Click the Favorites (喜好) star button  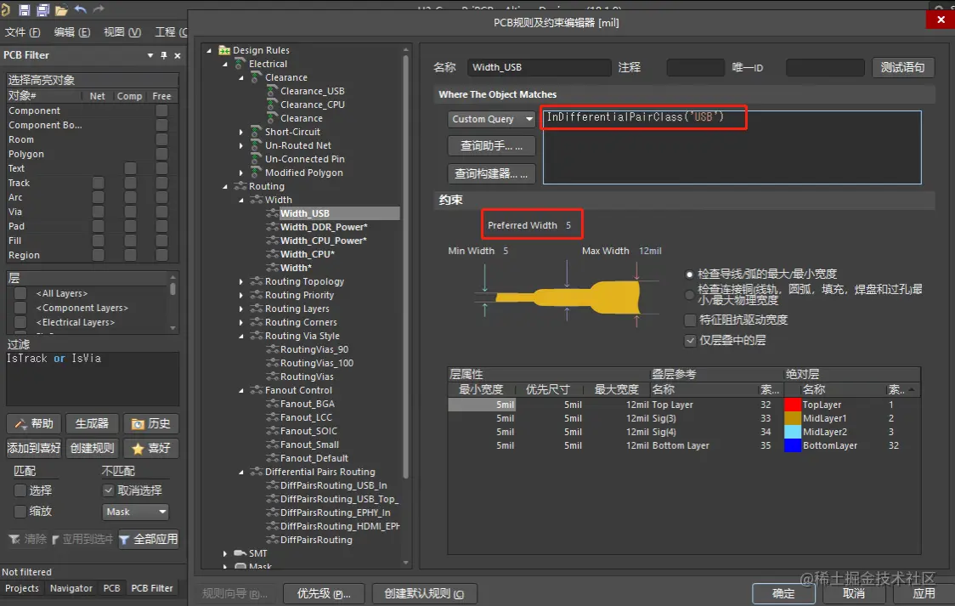pyautogui.click(x=150, y=448)
